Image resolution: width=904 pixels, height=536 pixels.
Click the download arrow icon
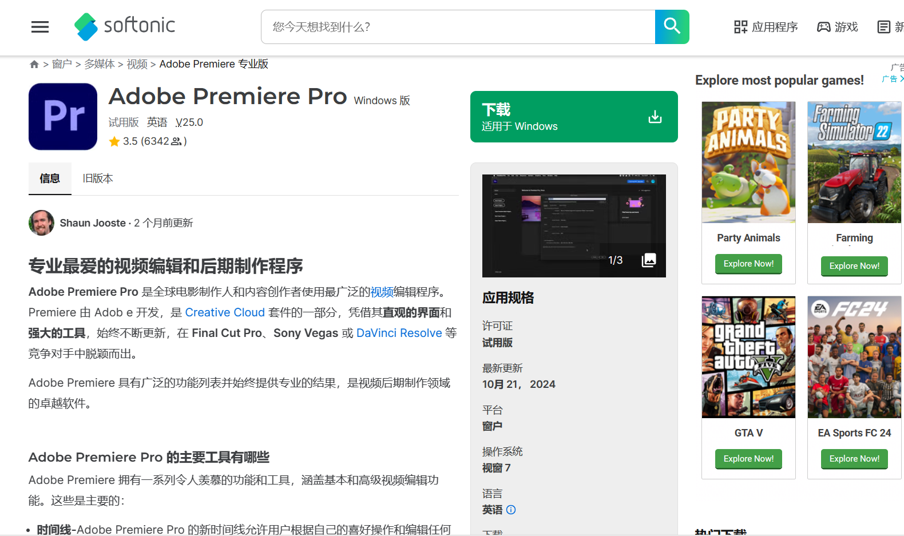(x=655, y=117)
